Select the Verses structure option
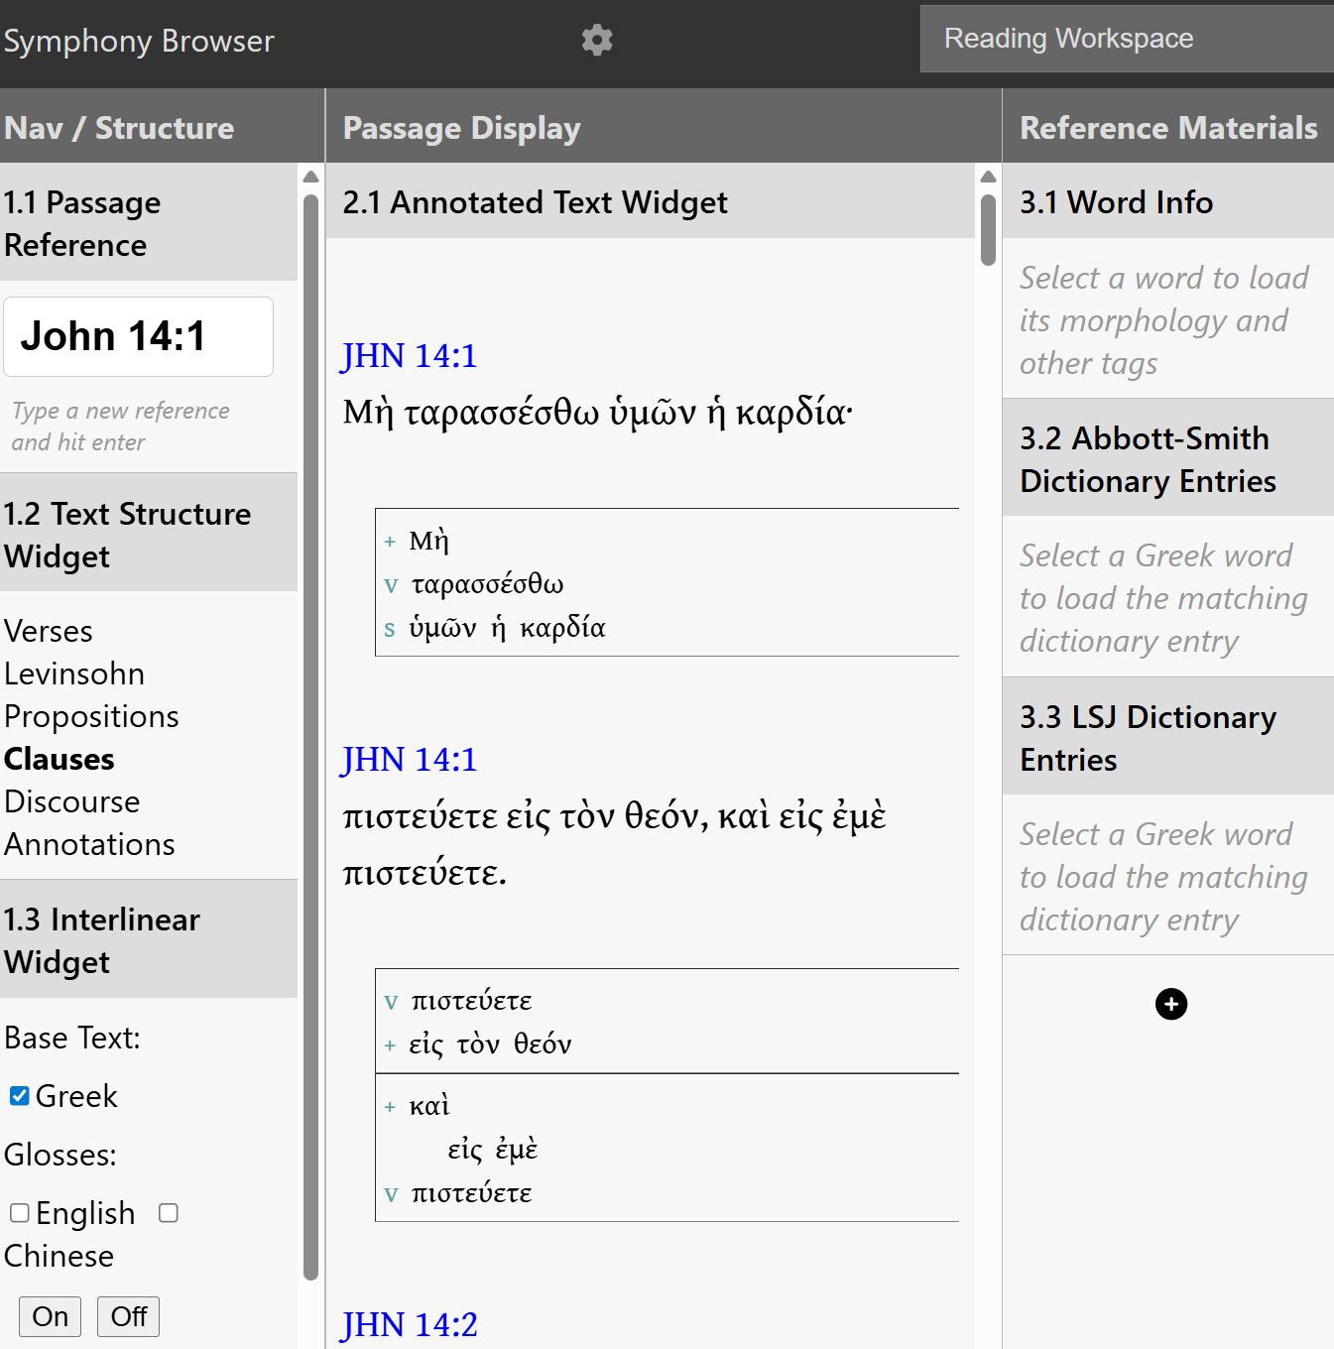The height and width of the screenshot is (1349, 1334). [49, 631]
